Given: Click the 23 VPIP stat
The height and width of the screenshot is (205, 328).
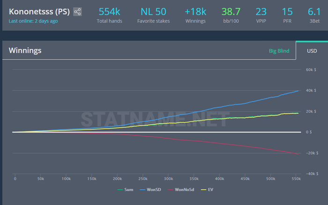Looking at the screenshot, I should click(261, 15).
